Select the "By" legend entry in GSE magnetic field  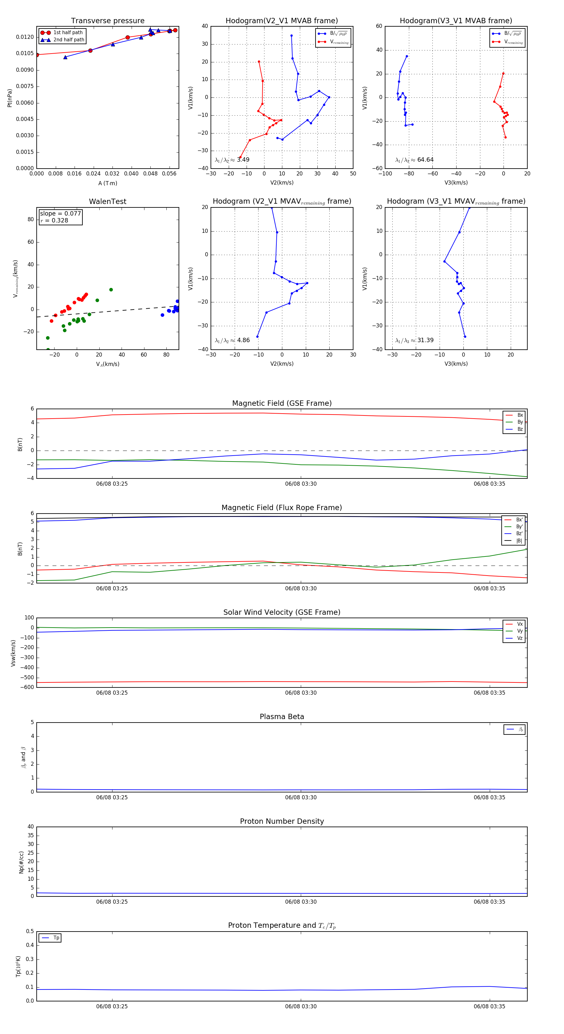(514, 422)
